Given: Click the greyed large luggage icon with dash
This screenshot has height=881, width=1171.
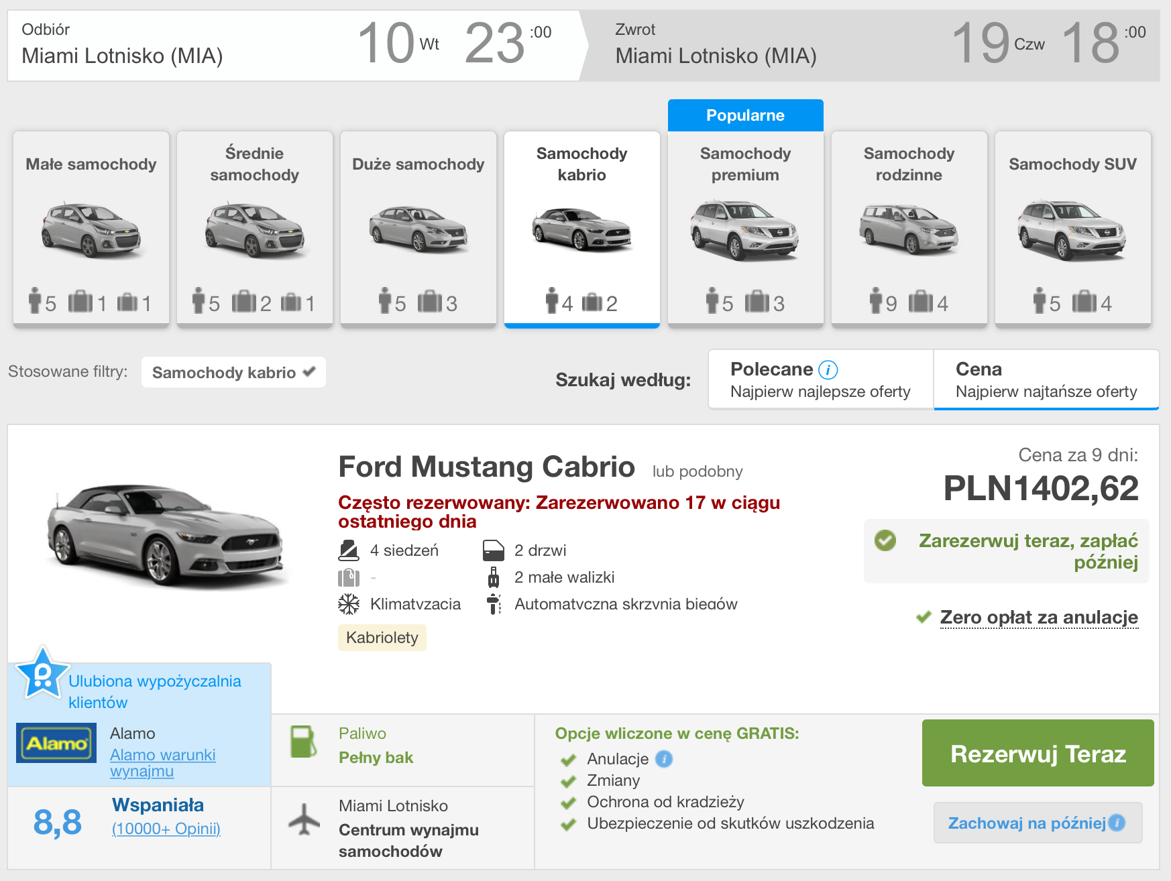Looking at the screenshot, I should point(349,577).
